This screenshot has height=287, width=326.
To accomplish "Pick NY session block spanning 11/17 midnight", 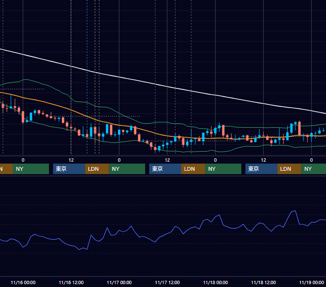I will [127, 169].
